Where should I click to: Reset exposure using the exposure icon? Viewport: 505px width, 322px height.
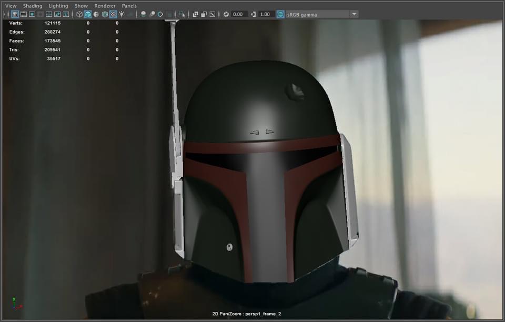(x=226, y=14)
